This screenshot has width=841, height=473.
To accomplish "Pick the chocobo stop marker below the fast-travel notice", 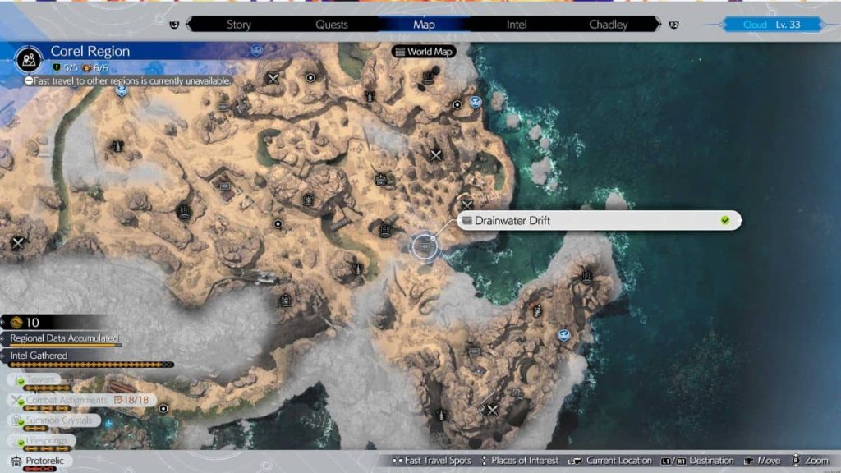I will 122,90.
